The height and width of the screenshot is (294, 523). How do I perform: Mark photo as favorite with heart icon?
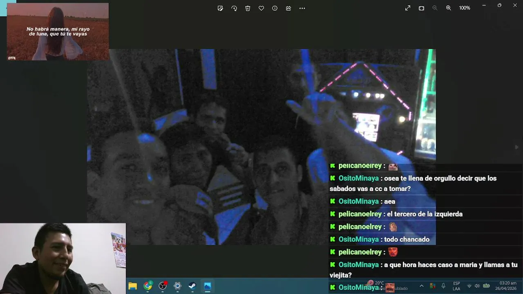[x=261, y=8]
